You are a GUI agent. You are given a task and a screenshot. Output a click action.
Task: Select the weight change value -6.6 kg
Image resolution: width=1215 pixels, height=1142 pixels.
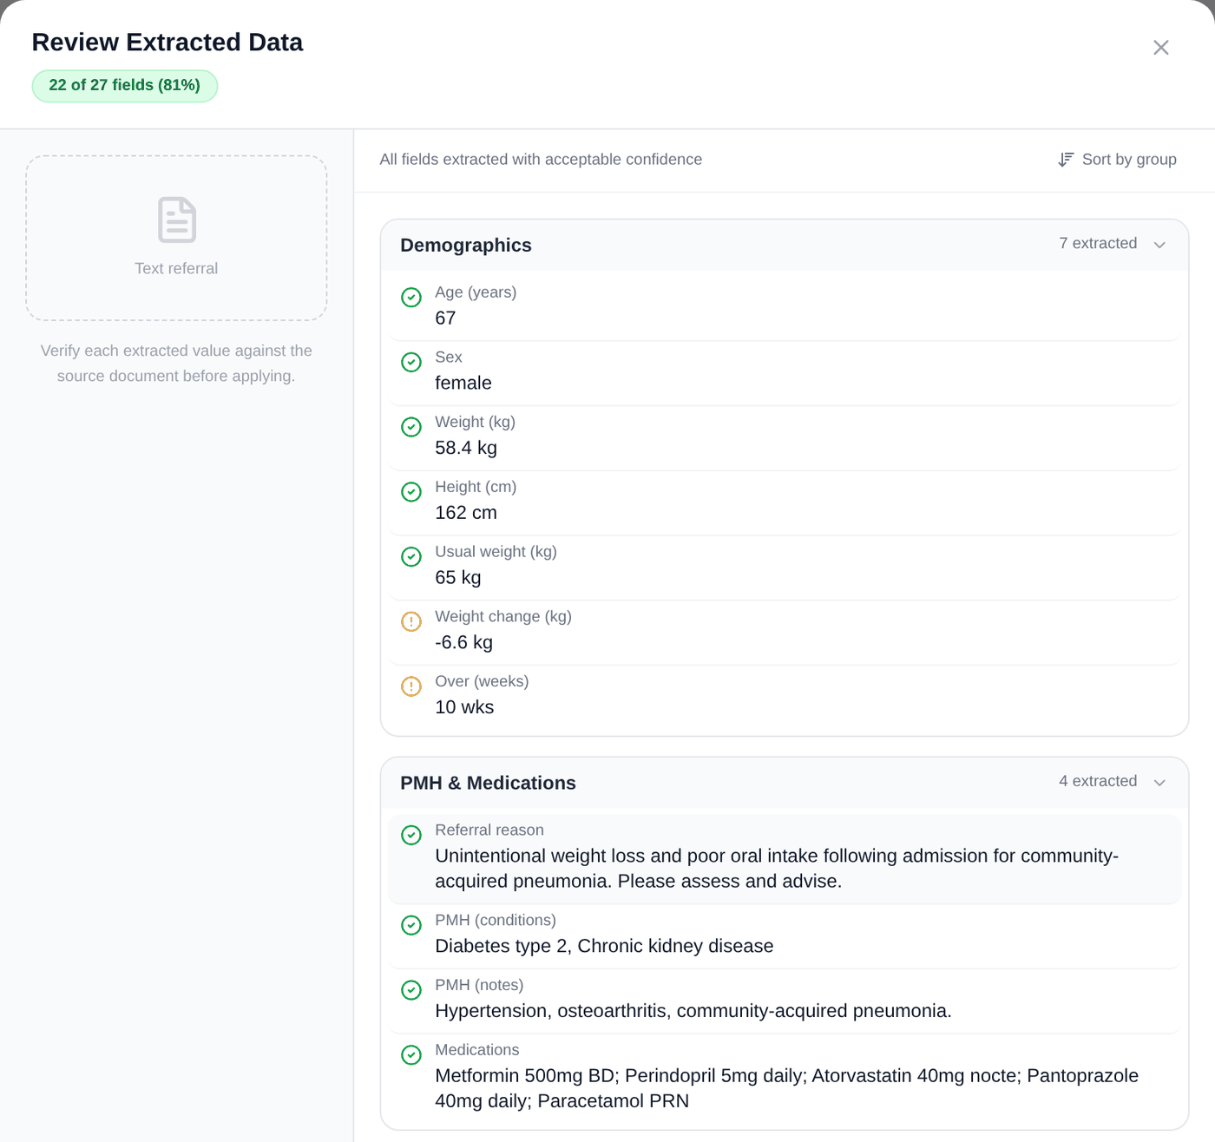point(463,643)
